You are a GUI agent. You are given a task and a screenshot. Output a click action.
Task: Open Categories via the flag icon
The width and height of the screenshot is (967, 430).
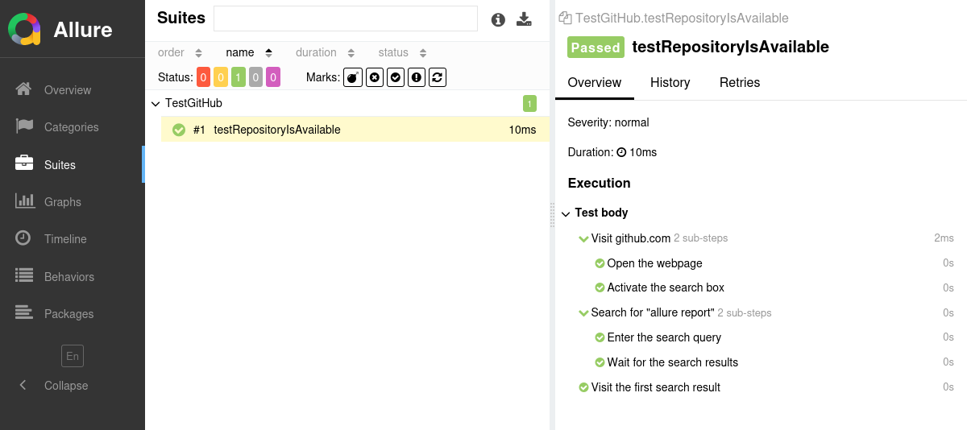(x=24, y=126)
